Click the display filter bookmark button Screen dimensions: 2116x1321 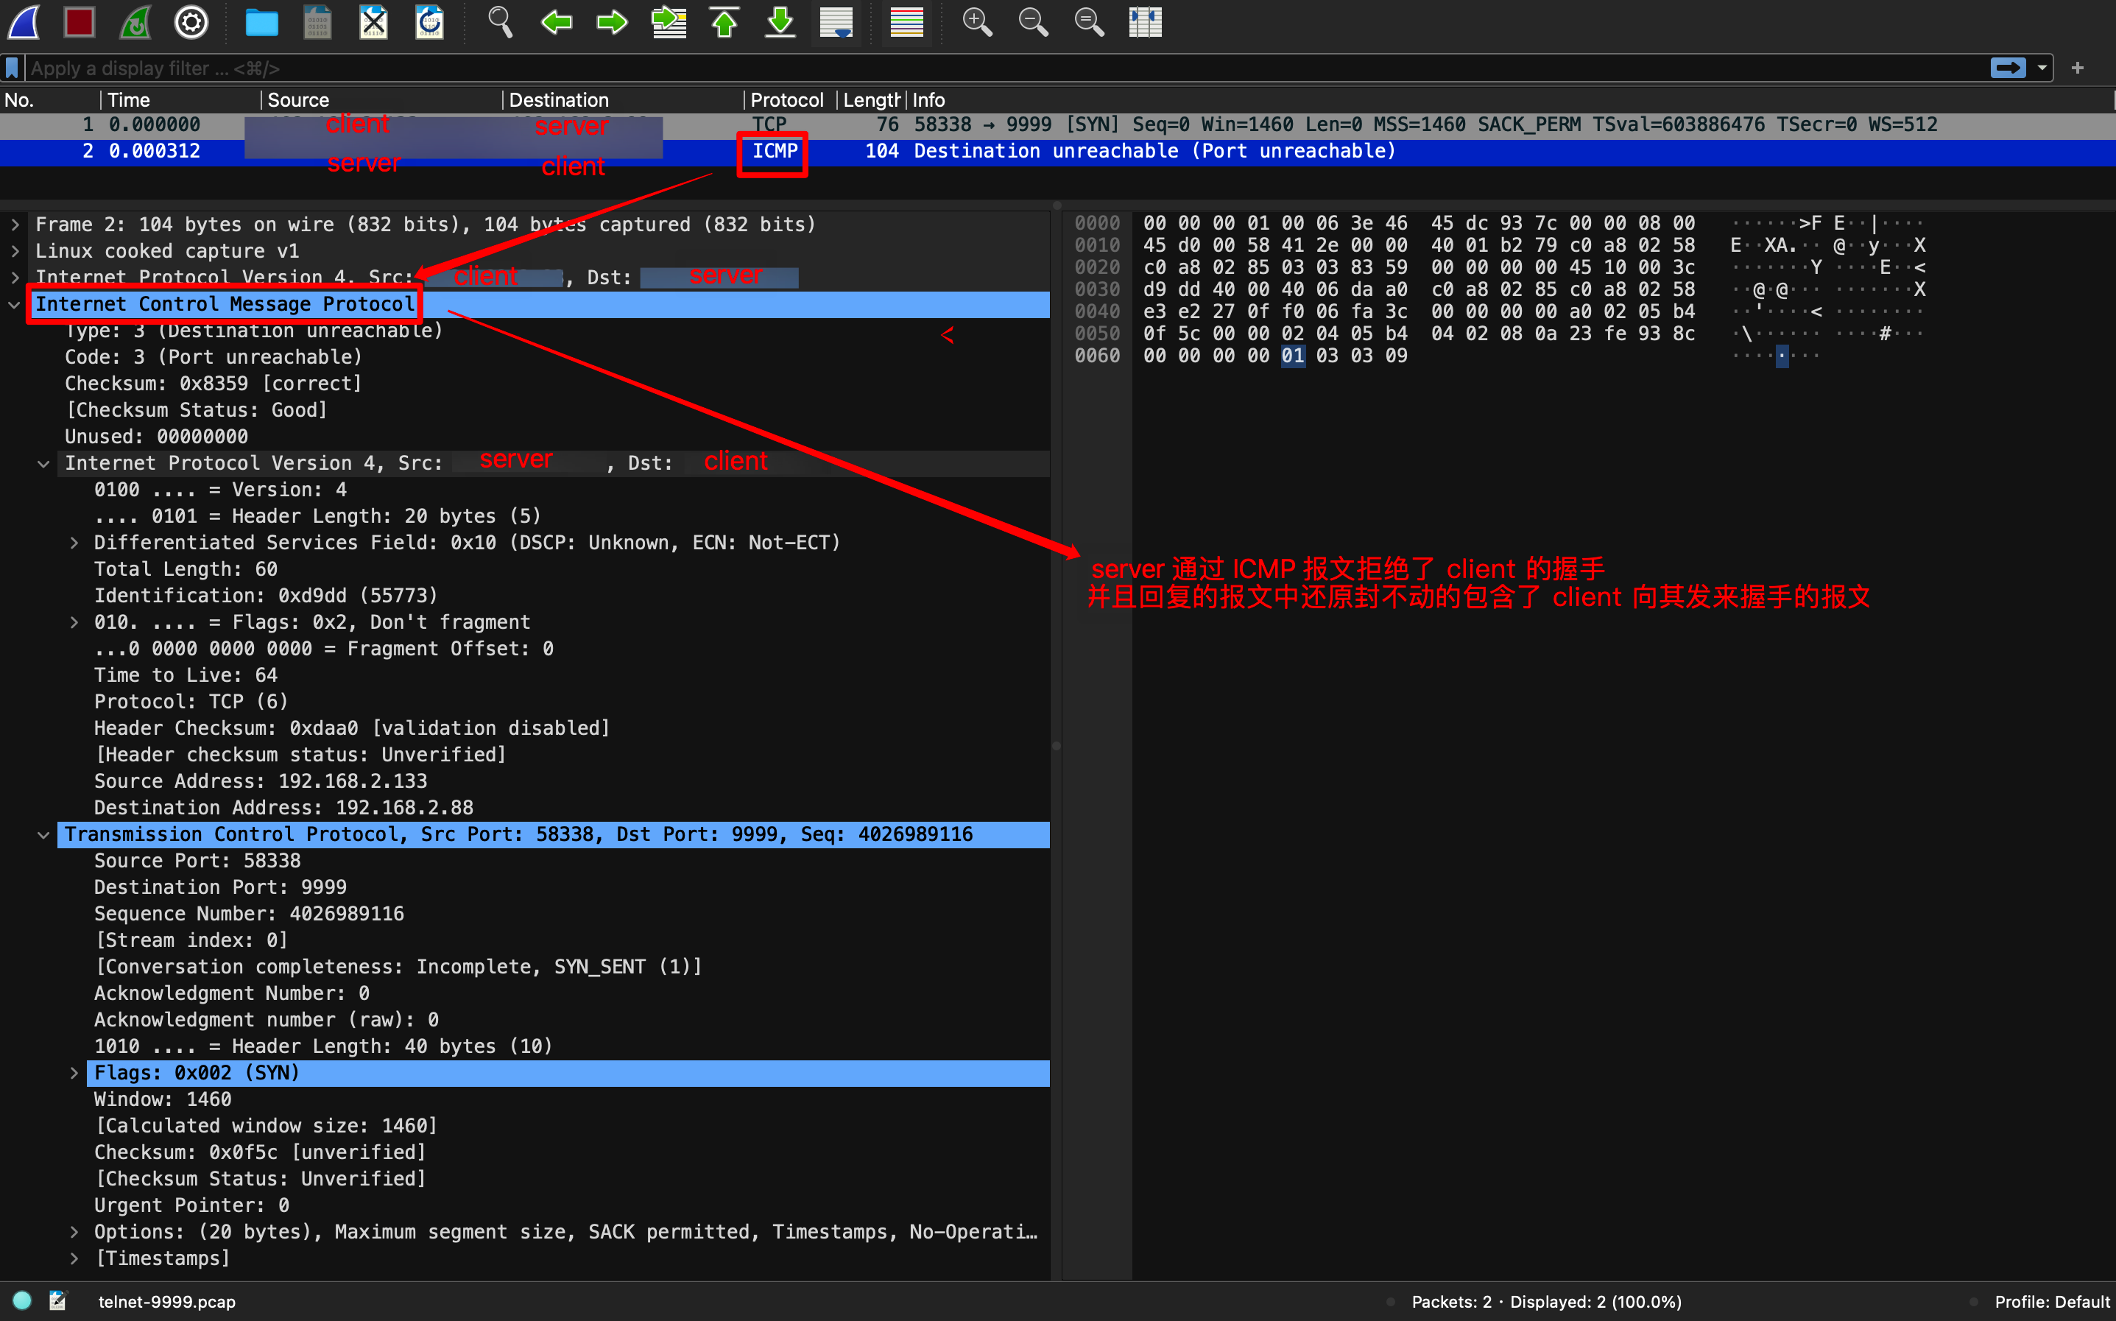[13, 68]
